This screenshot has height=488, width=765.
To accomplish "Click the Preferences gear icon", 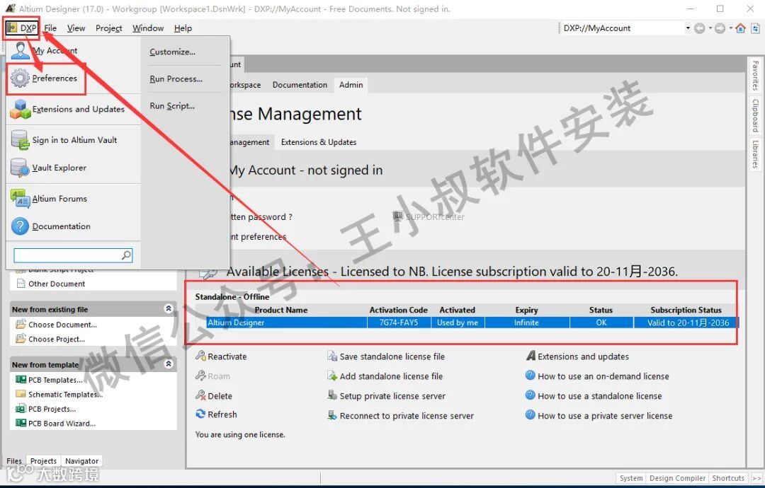I will tap(20, 78).
